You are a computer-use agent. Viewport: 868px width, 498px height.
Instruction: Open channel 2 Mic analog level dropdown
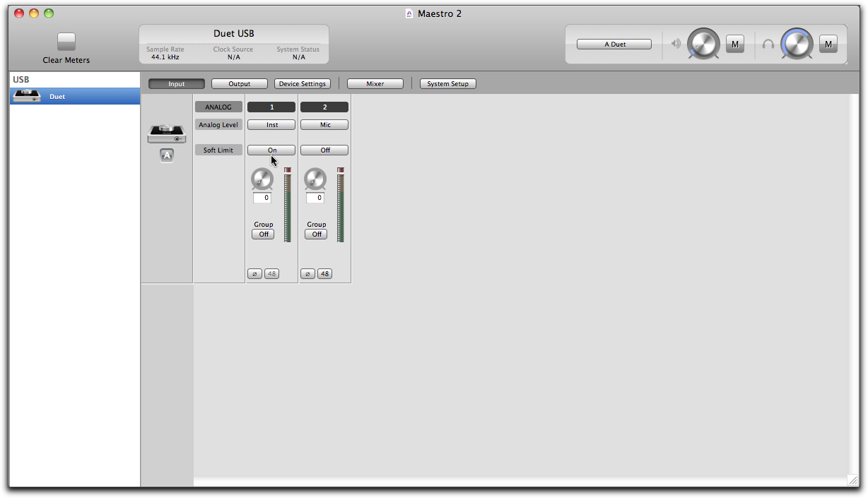[x=325, y=125]
